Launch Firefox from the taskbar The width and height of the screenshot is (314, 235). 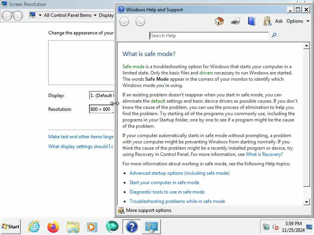click(x=53, y=227)
